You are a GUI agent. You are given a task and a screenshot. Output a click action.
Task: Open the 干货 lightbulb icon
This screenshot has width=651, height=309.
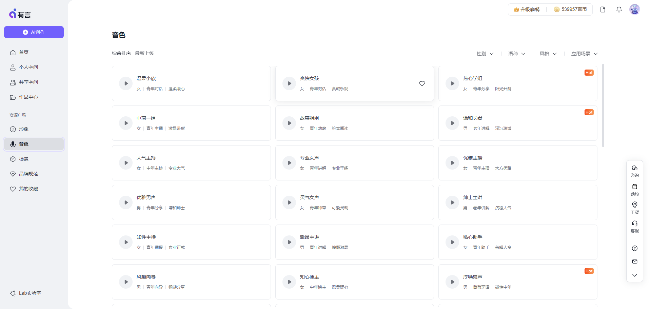pos(634,208)
